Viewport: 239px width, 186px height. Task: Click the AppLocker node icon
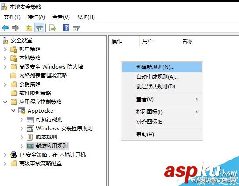(22, 111)
